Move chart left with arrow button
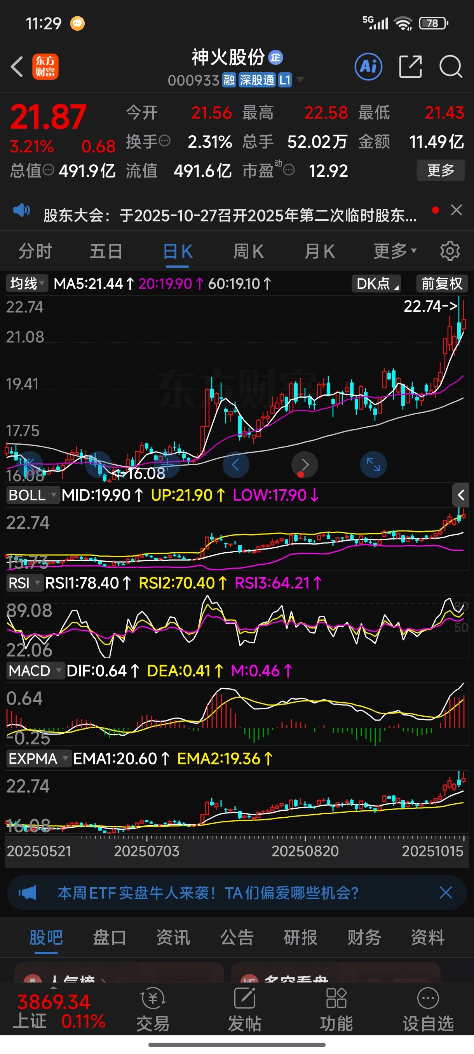Screen dimensions: 474x1054 coord(235,464)
